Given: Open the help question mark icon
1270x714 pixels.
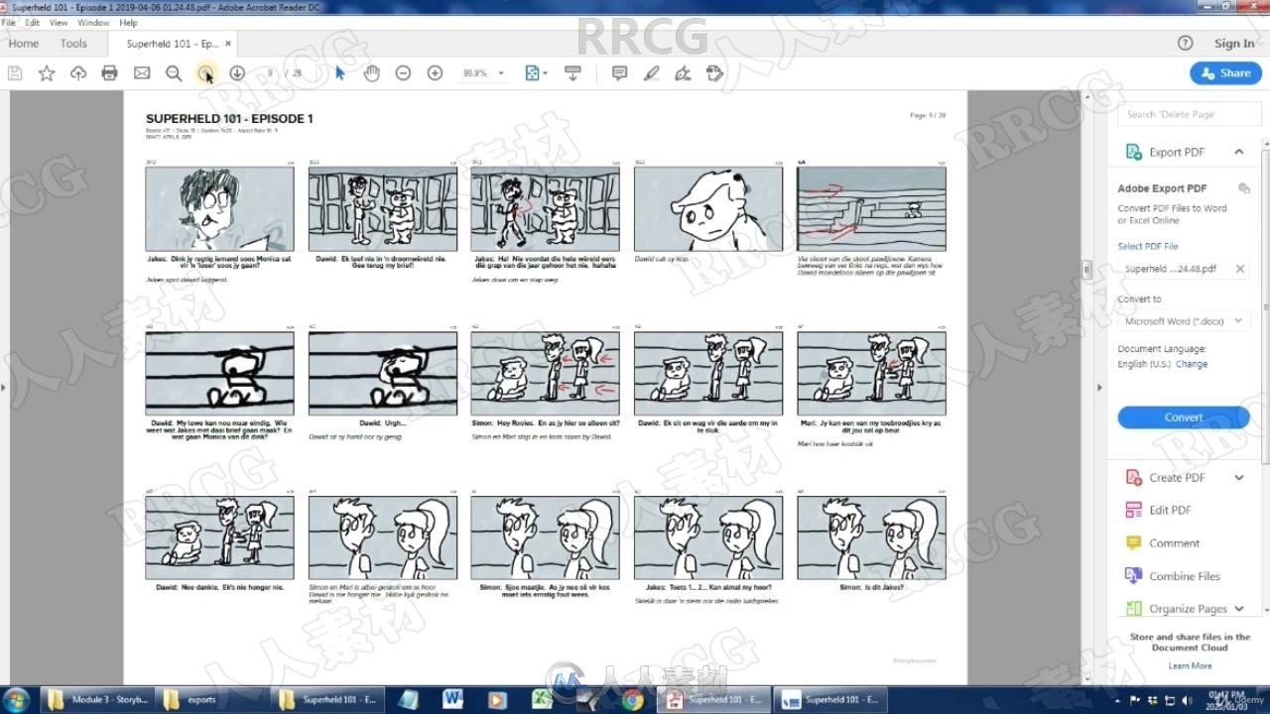Looking at the screenshot, I should (1185, 43).
